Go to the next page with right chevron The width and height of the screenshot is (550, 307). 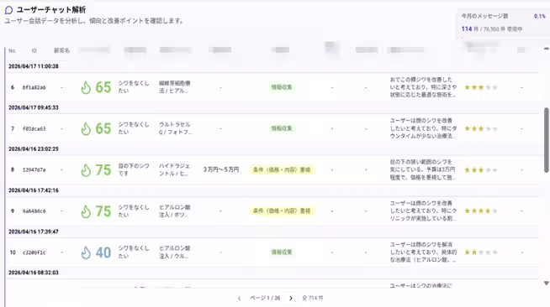[290, 299]
